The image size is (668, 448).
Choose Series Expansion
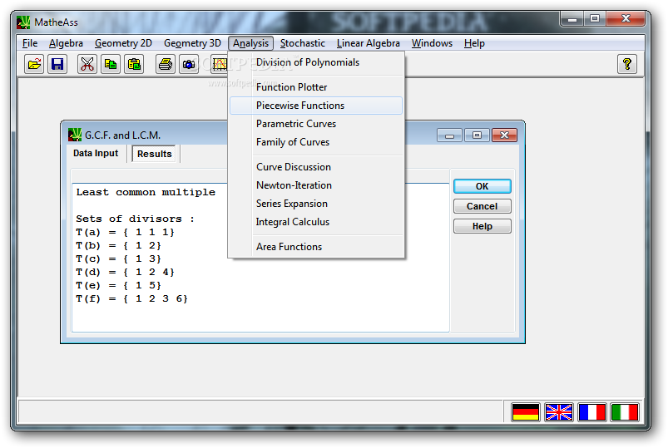pyautogui.click(x=316, y=204)
